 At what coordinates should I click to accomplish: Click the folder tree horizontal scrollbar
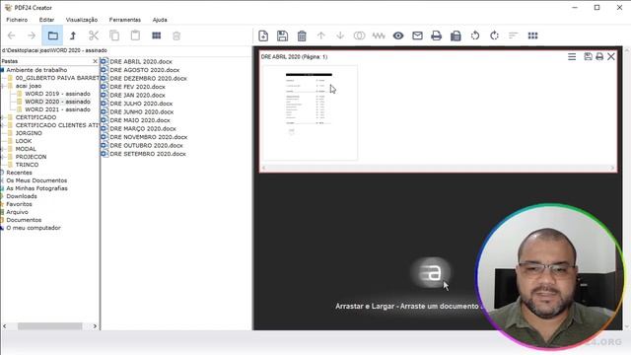(x=50, y=326)
